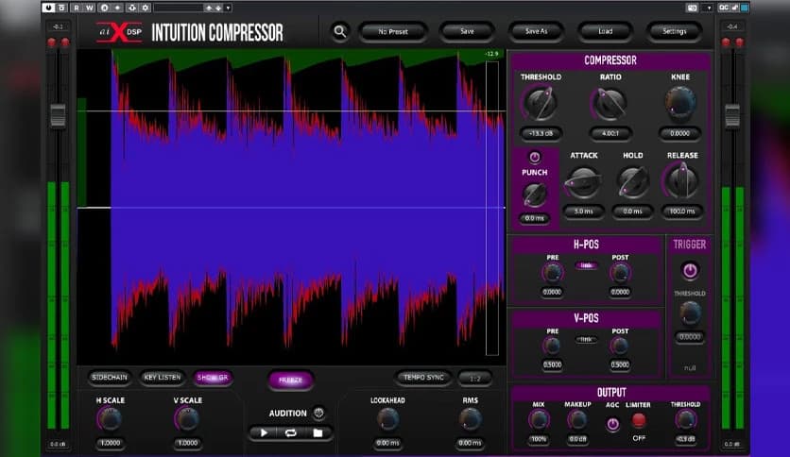The image size is (790, 457).
Task: Toggle the Trigger power button
Action: 690,271
